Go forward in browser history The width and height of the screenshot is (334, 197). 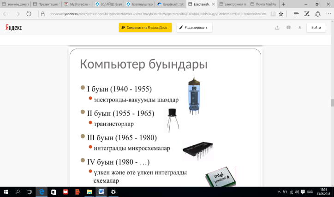(17, 14)
